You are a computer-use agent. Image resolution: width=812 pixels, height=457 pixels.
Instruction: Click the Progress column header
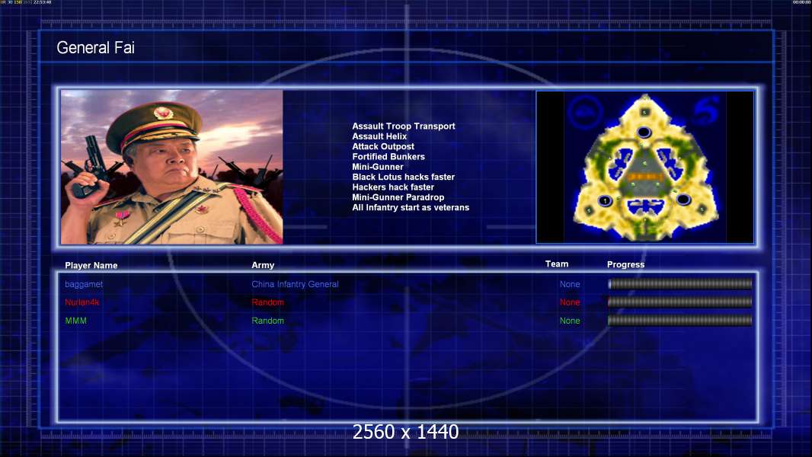pyautogui.click(x=625, y=264)
